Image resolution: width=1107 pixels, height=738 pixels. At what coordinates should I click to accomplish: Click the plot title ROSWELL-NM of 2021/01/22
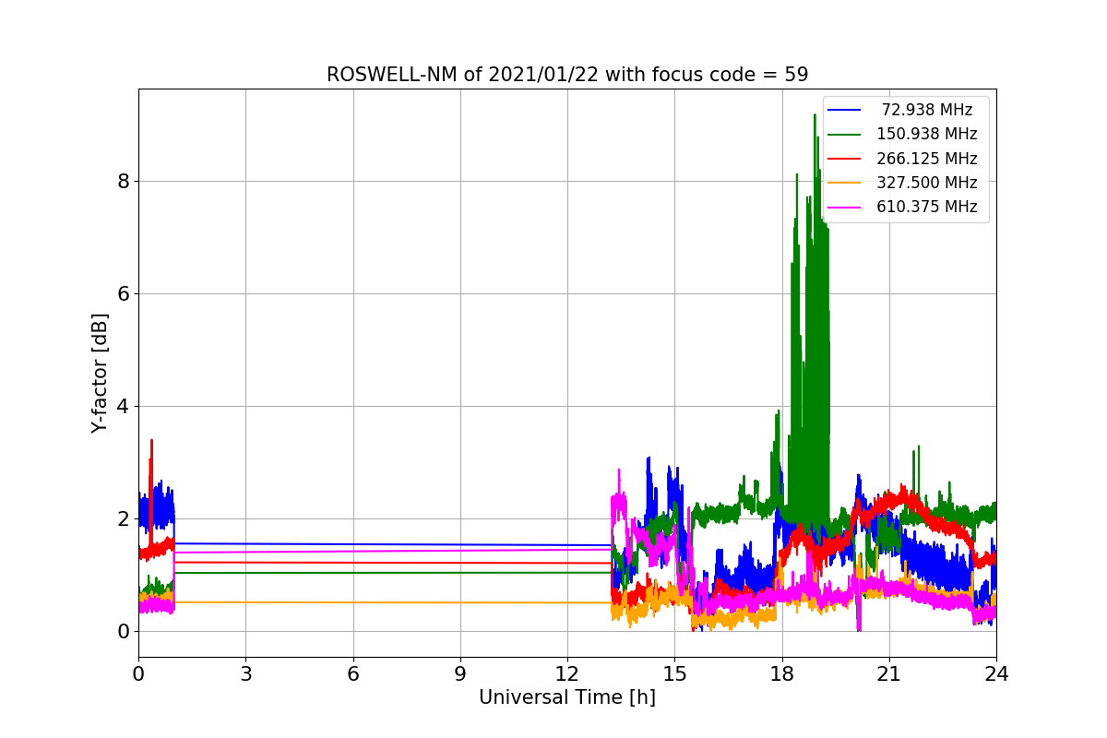(x=567, y=75)
